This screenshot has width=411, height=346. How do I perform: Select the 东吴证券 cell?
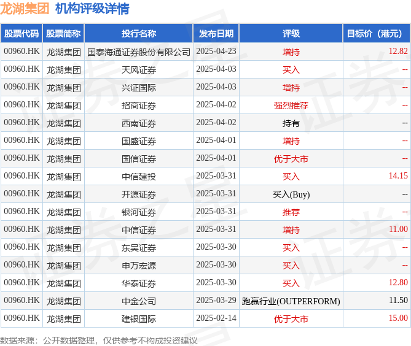[x=139, y=248]
